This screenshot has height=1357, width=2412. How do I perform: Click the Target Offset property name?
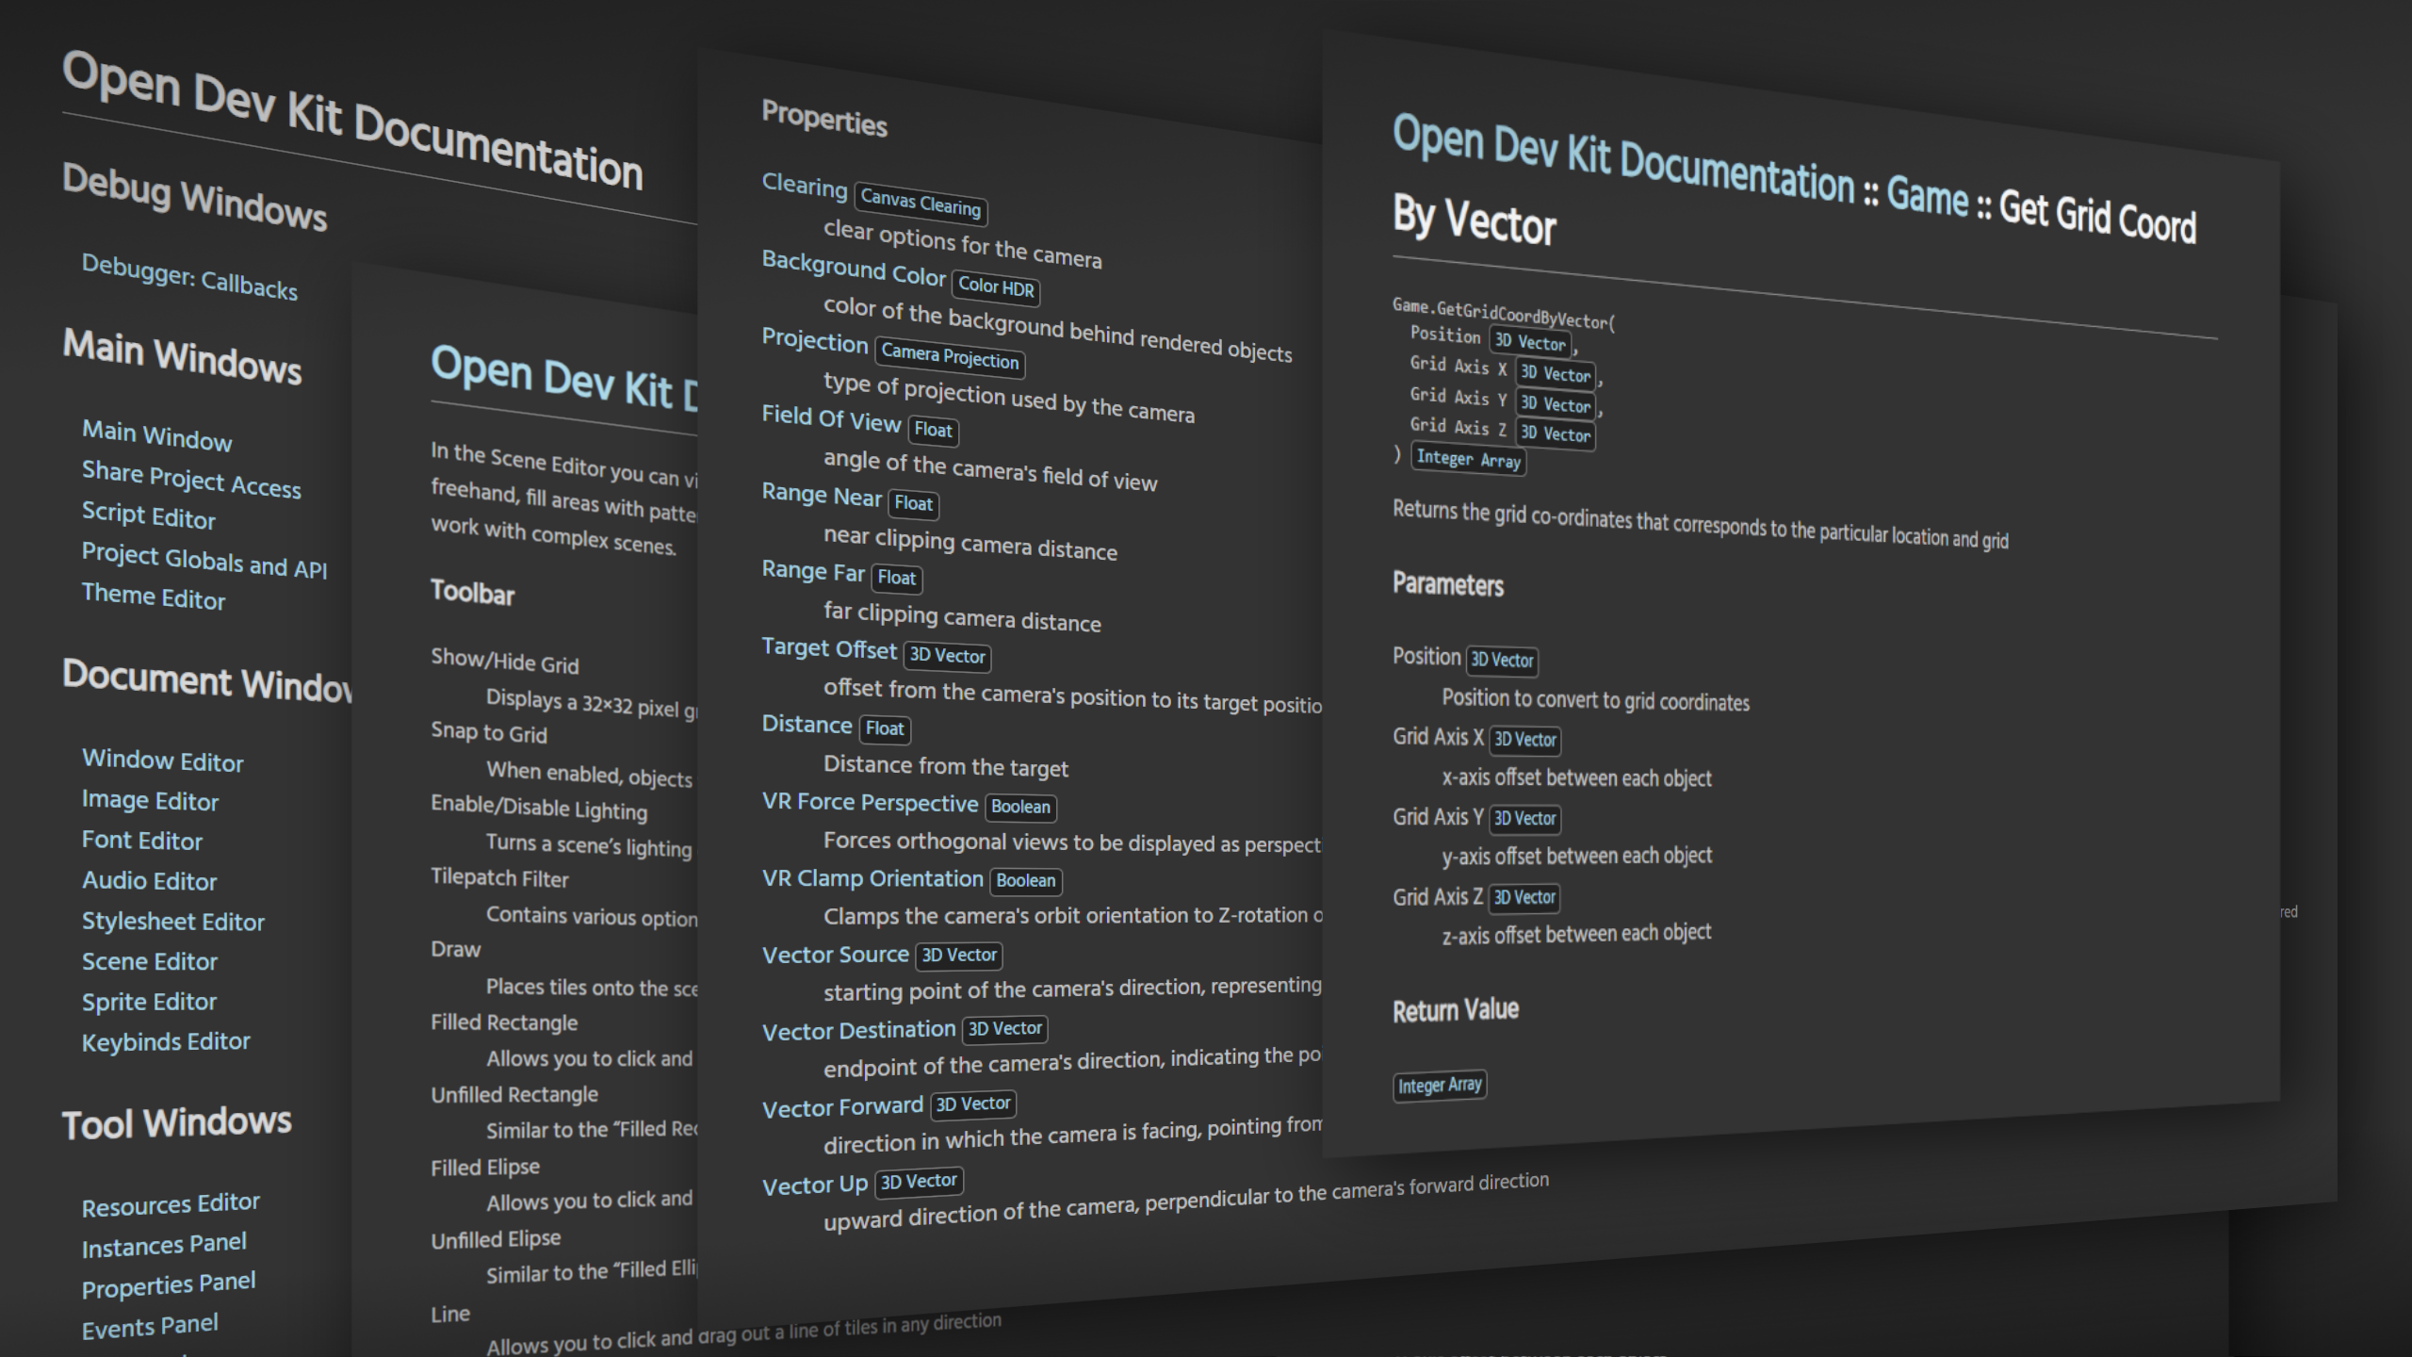click(x=828, y=648)
